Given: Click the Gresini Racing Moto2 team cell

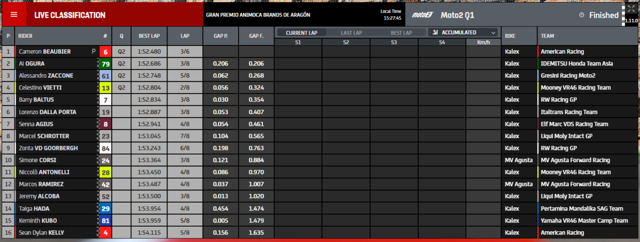Looking at the screenshot, I should (x=588, y=76).
